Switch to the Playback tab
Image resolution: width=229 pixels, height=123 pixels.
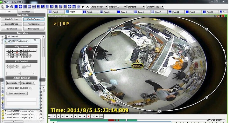click(x=26, y=11)
